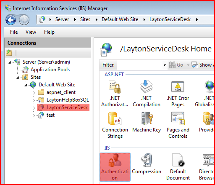215x185 pixels.
Task: Open breadcrumb arrow after Default Web Site
Action: pos(144,19)
